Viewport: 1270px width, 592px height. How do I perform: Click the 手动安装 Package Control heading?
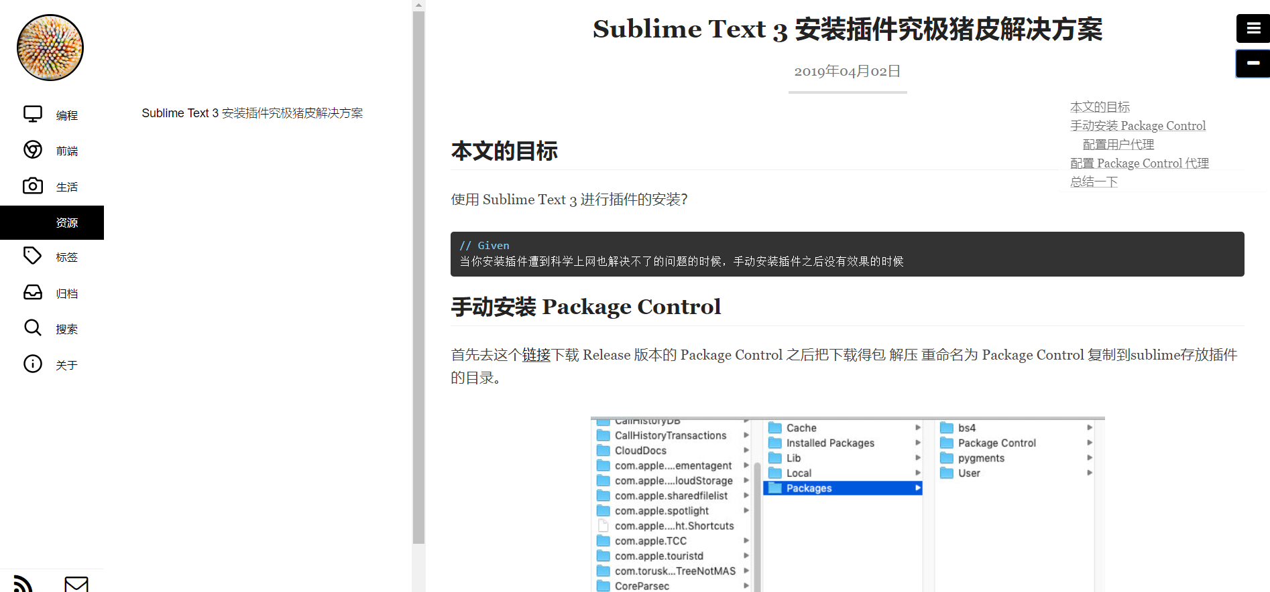586,307
